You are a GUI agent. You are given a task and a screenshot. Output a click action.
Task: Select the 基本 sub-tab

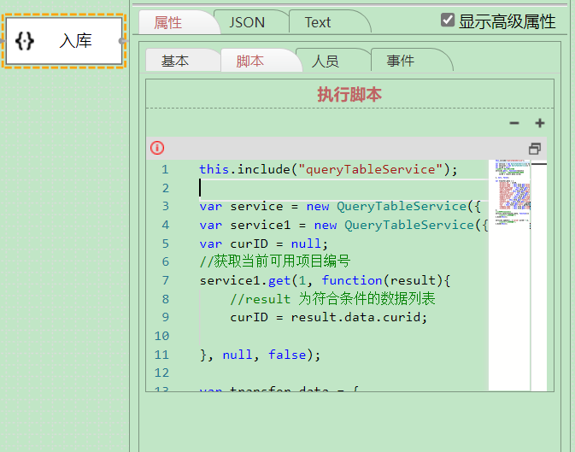point(175,61)
